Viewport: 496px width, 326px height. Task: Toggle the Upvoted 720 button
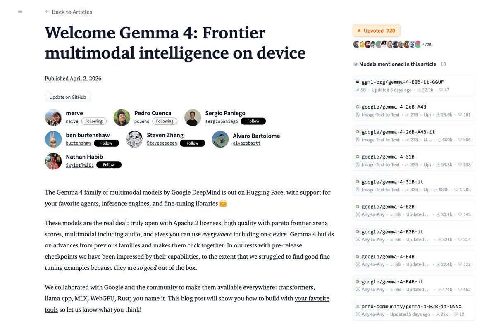coord(376,31)
